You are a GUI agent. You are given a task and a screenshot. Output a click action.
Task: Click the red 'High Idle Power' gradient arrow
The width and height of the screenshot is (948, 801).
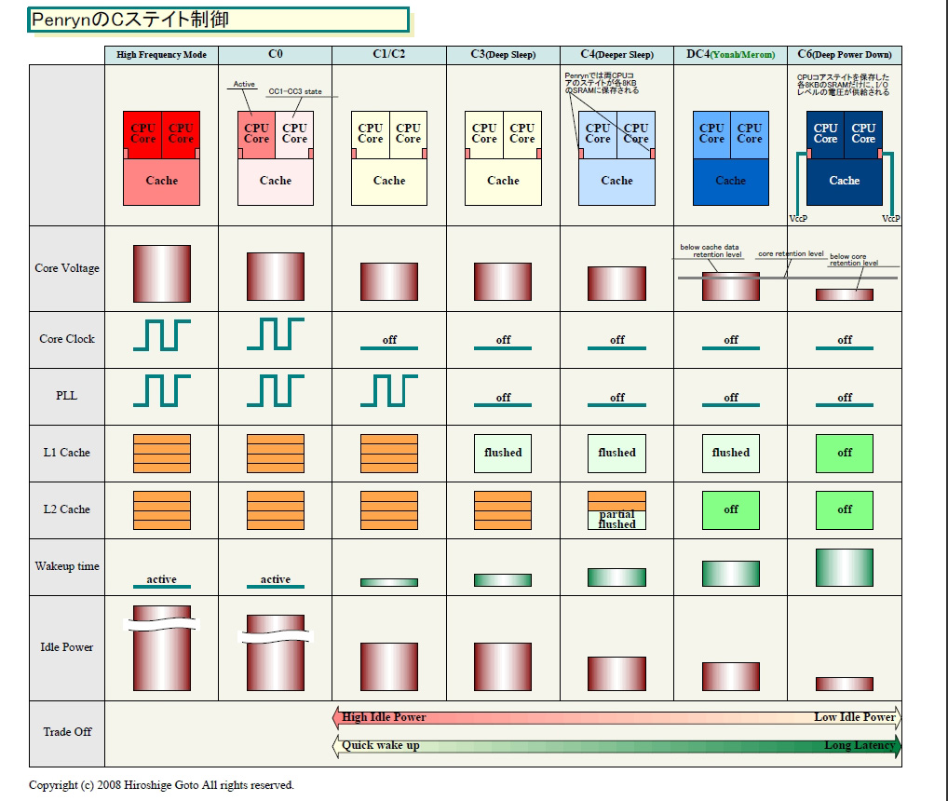point(616,717)
